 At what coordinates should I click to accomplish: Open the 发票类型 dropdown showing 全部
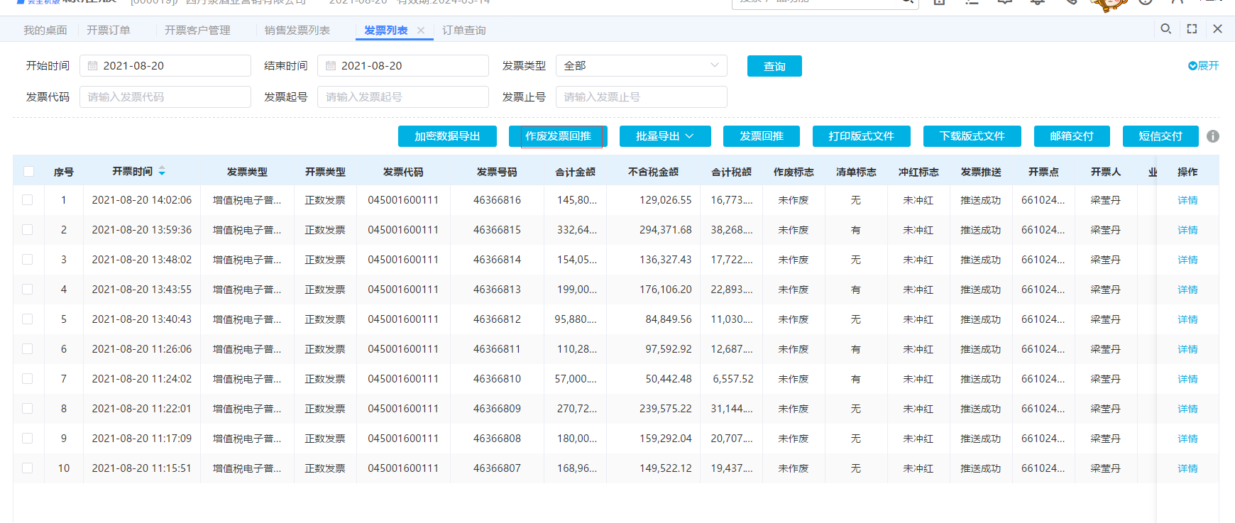[642, 66]
